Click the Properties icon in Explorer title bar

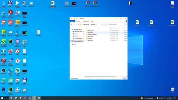(x=74, y=19)
